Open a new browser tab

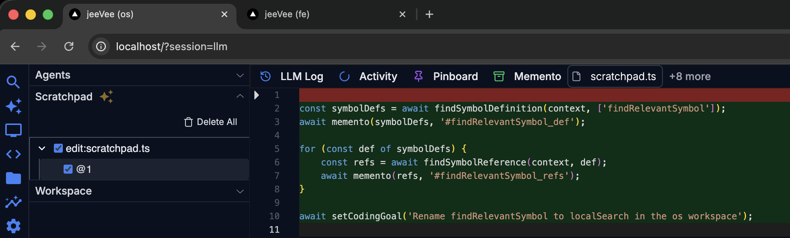429,14
